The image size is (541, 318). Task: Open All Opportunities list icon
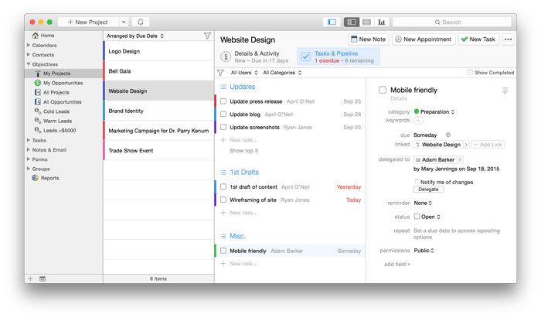tap(38, 102)
